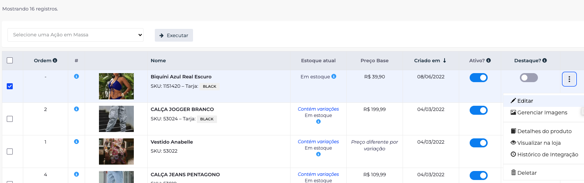The image size is (584, 183).
Task: Click the stock info icon for CALÇA JOGGER BRANCO
Action: click(318, 121)
